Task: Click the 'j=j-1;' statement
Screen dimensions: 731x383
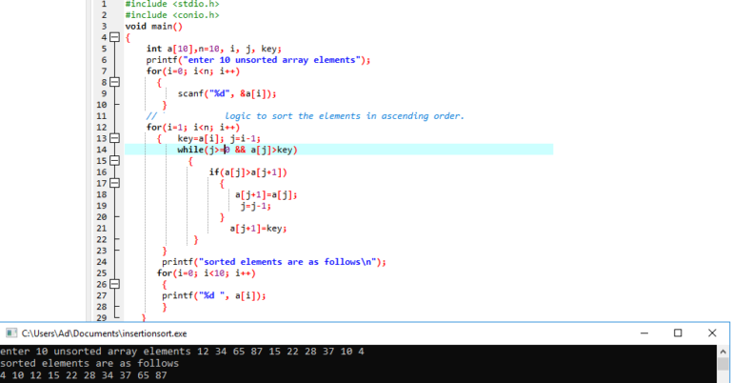Action: point(255,206)
